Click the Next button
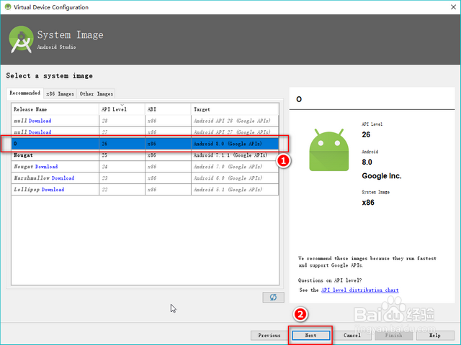Viewport: 461px width, 345px height. coord(310,336)
